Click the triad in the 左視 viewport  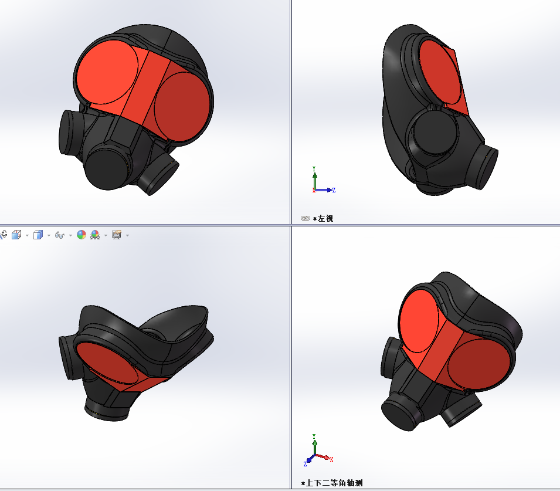[324, 180]
